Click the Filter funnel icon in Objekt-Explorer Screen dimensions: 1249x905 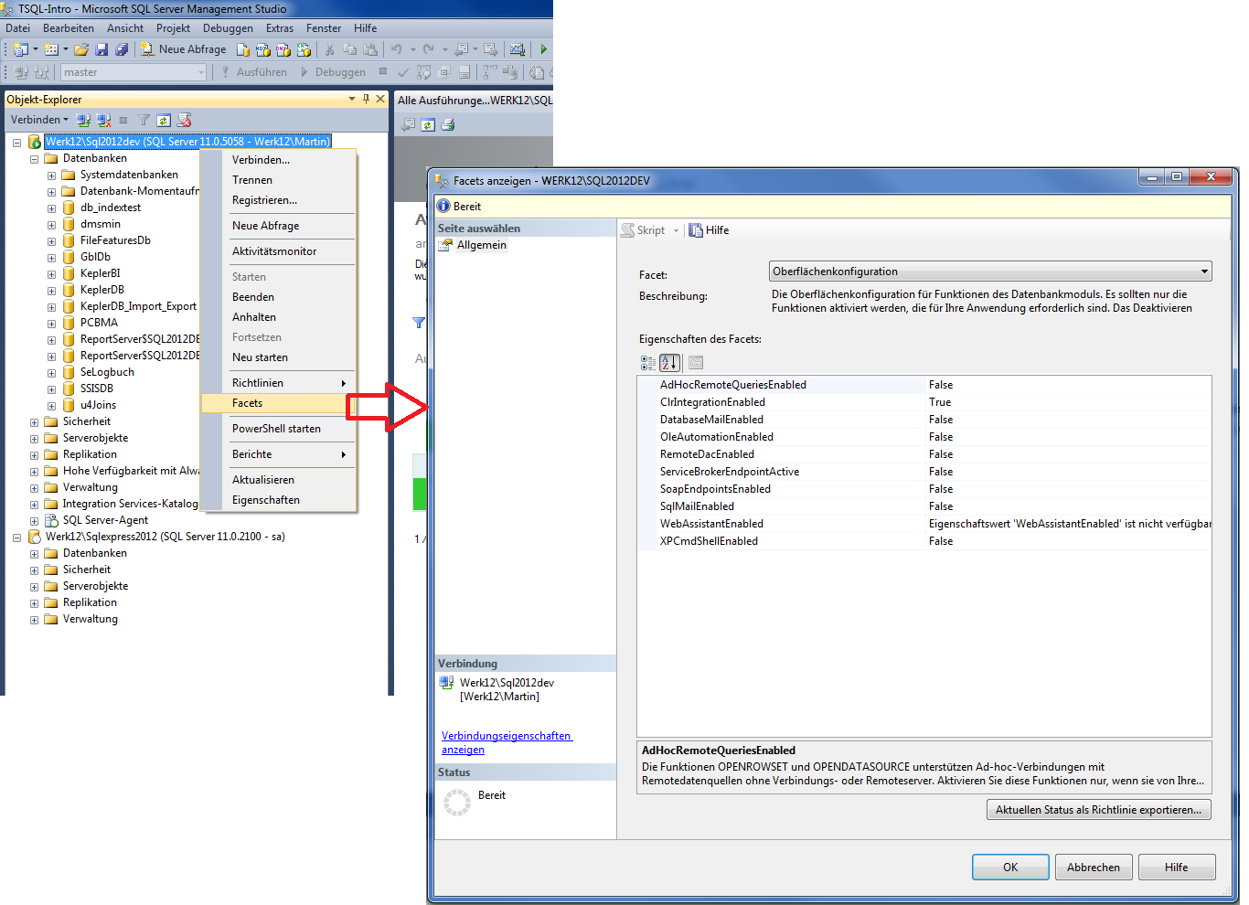pos(144,120)
